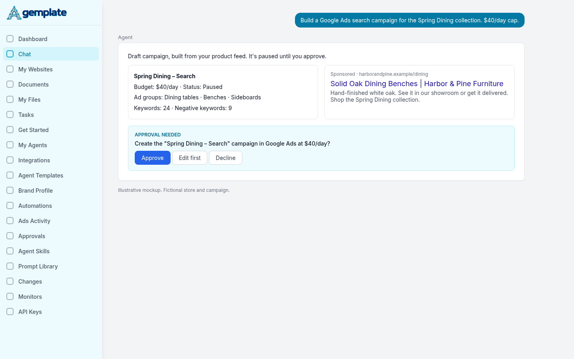The width and height of the screenshot is (574, 359).
Task: Select the icon next to Ads Activity
Action: tap(10, 221)
